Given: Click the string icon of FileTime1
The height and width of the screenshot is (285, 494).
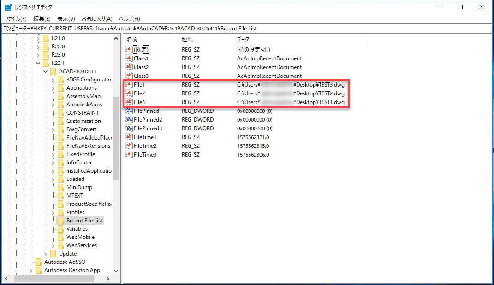Looking at the screenshot, I should point(129,137).
